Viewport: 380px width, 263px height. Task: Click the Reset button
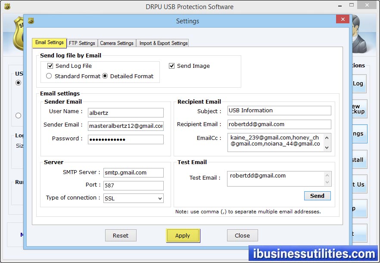[x=121, y=235]
